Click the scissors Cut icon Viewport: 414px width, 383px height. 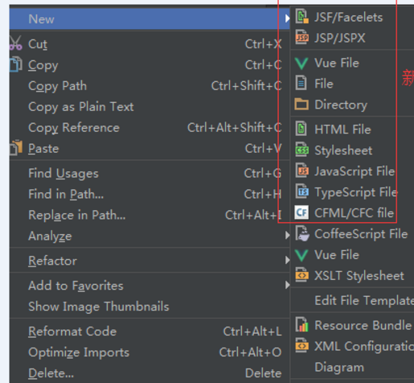pyautogui.click(x=15, y=43)
